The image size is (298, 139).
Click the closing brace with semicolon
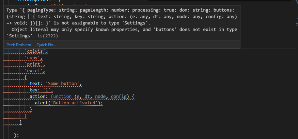(16, 135)
